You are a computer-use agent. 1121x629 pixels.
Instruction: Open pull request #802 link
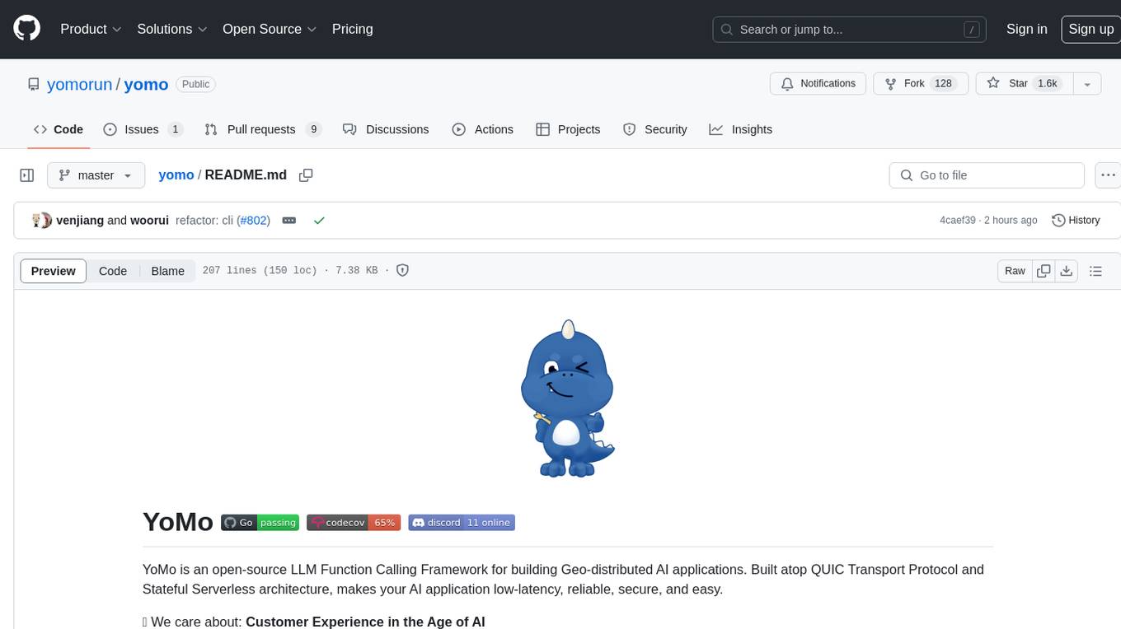tap(255, 220)
